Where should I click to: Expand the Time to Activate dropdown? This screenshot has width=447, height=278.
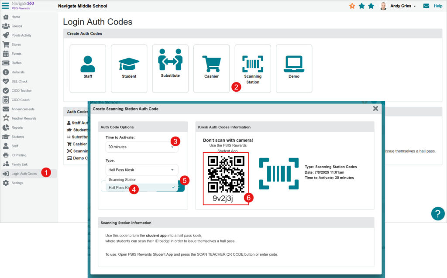[x=142, y=147]
